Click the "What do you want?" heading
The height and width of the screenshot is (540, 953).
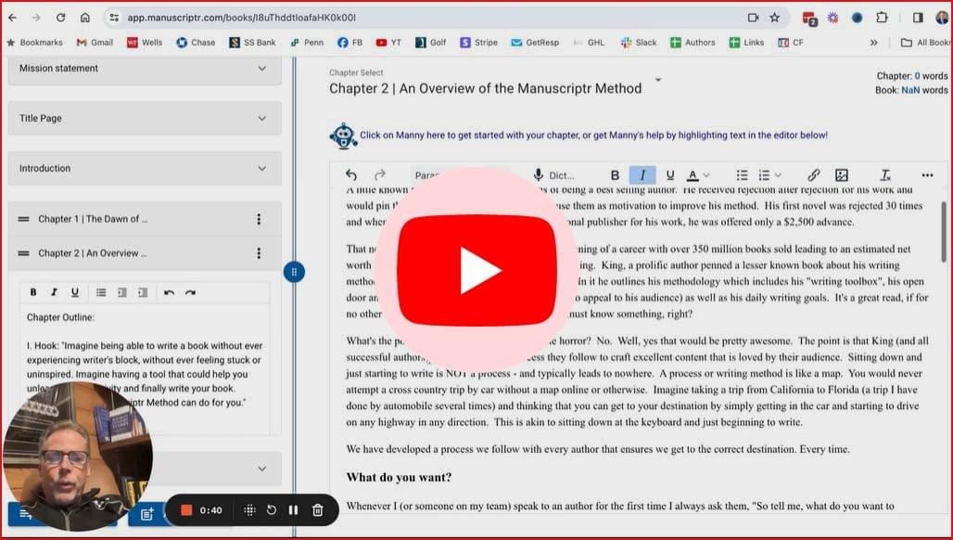pos(399,477)
